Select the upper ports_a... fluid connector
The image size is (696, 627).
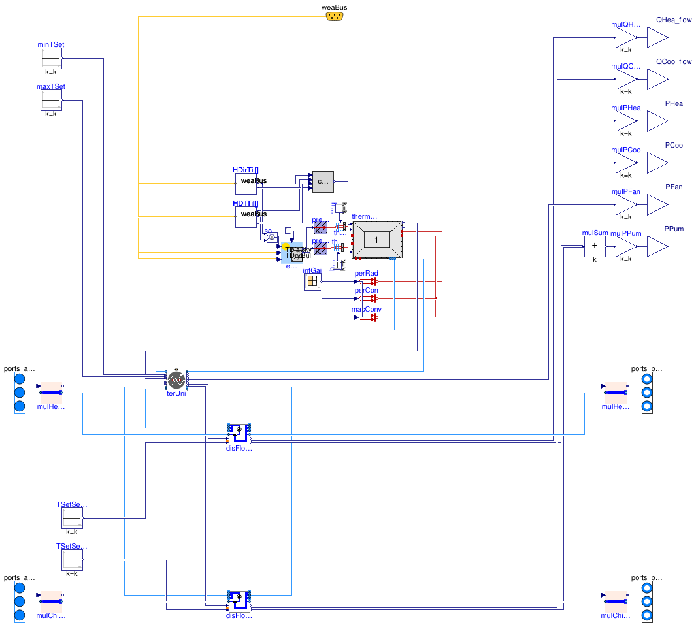[20, 393]
